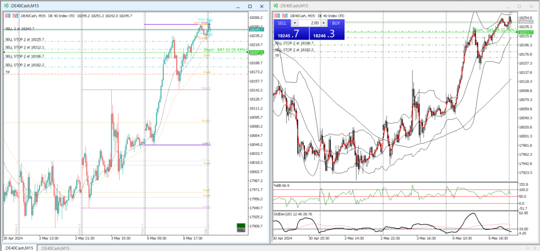The width and height of the screenshot is (540, 251).
Task: Select SELL STOP 2 at 18196.7 in left chart
Action: 24,56
